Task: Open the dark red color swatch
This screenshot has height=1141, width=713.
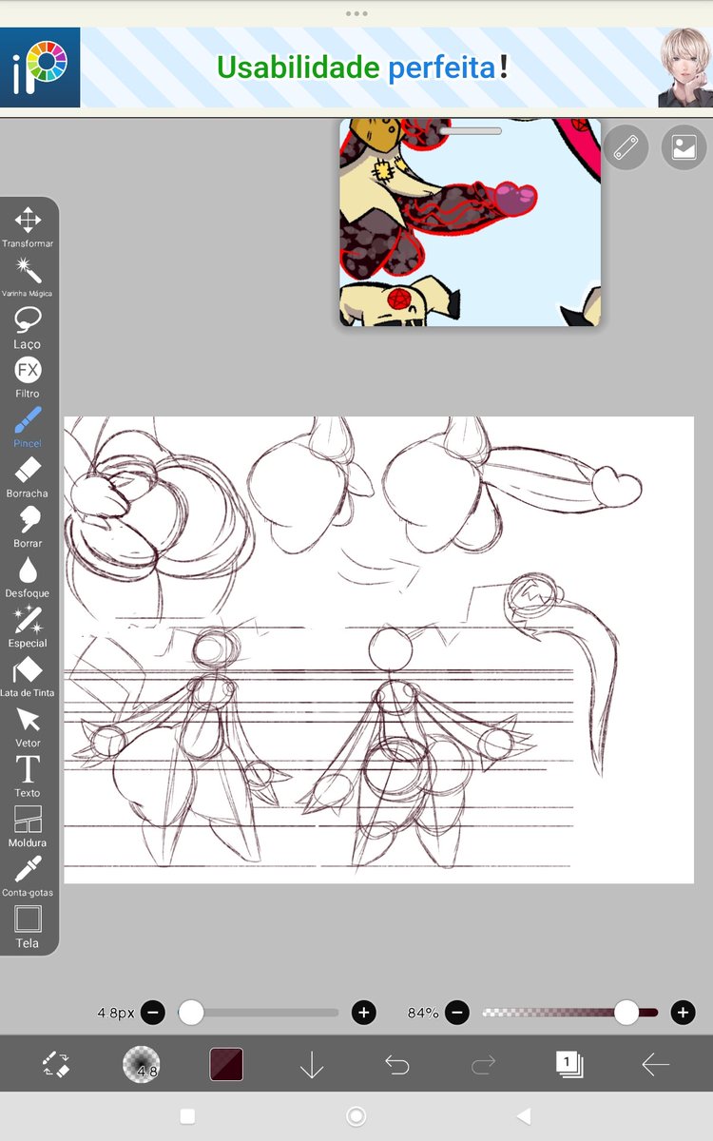Action: pos(226,1065)
